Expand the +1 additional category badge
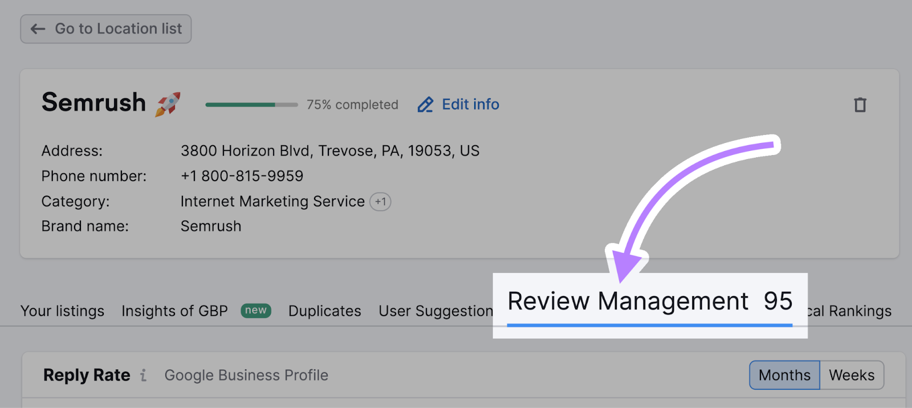912x408 pixels. [x=380, y=202]
